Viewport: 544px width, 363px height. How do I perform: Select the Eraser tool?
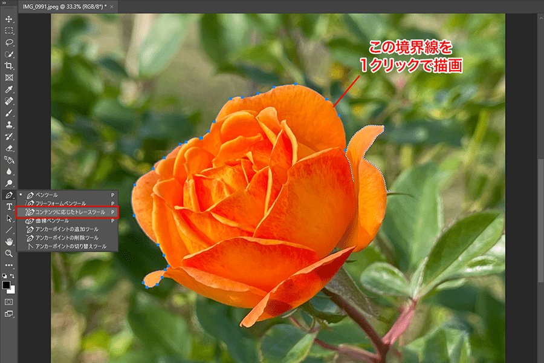8,148
